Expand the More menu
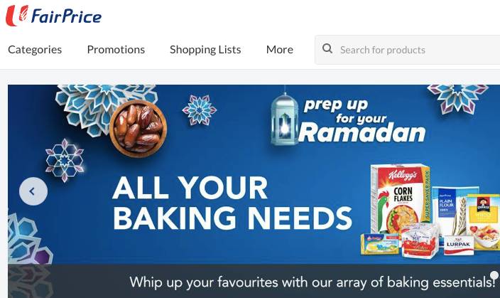This screenshot has height=298, width=500. pyautogui.click(x=279, y=50)
